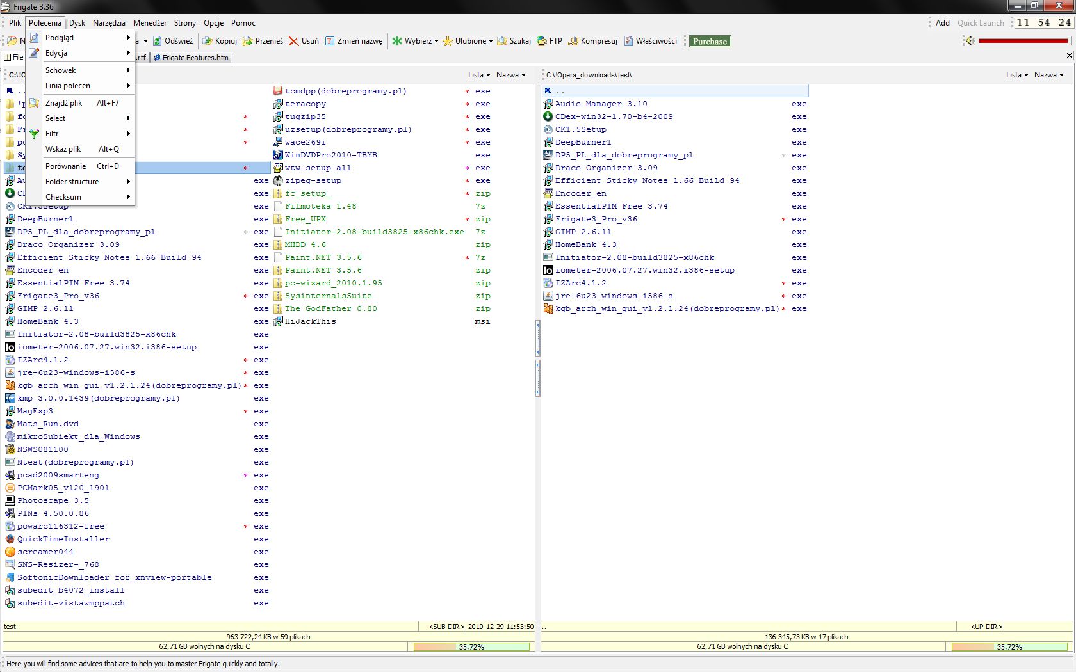The height and width of the screenshot is (672, 1076).
Task: Click iometer icon in the right panel
Action: 548,270
